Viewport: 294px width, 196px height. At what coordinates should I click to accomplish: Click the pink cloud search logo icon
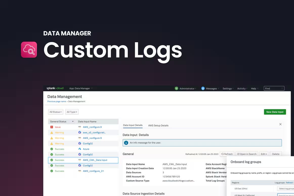click(x=29, y=50)
